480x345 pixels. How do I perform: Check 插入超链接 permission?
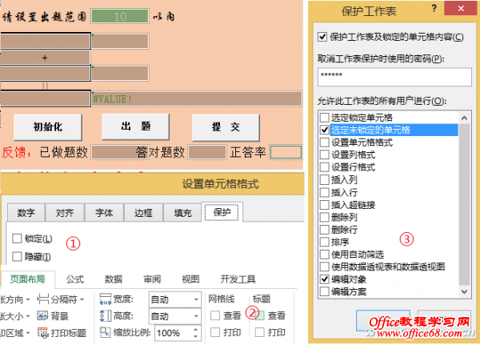[325, 205]
